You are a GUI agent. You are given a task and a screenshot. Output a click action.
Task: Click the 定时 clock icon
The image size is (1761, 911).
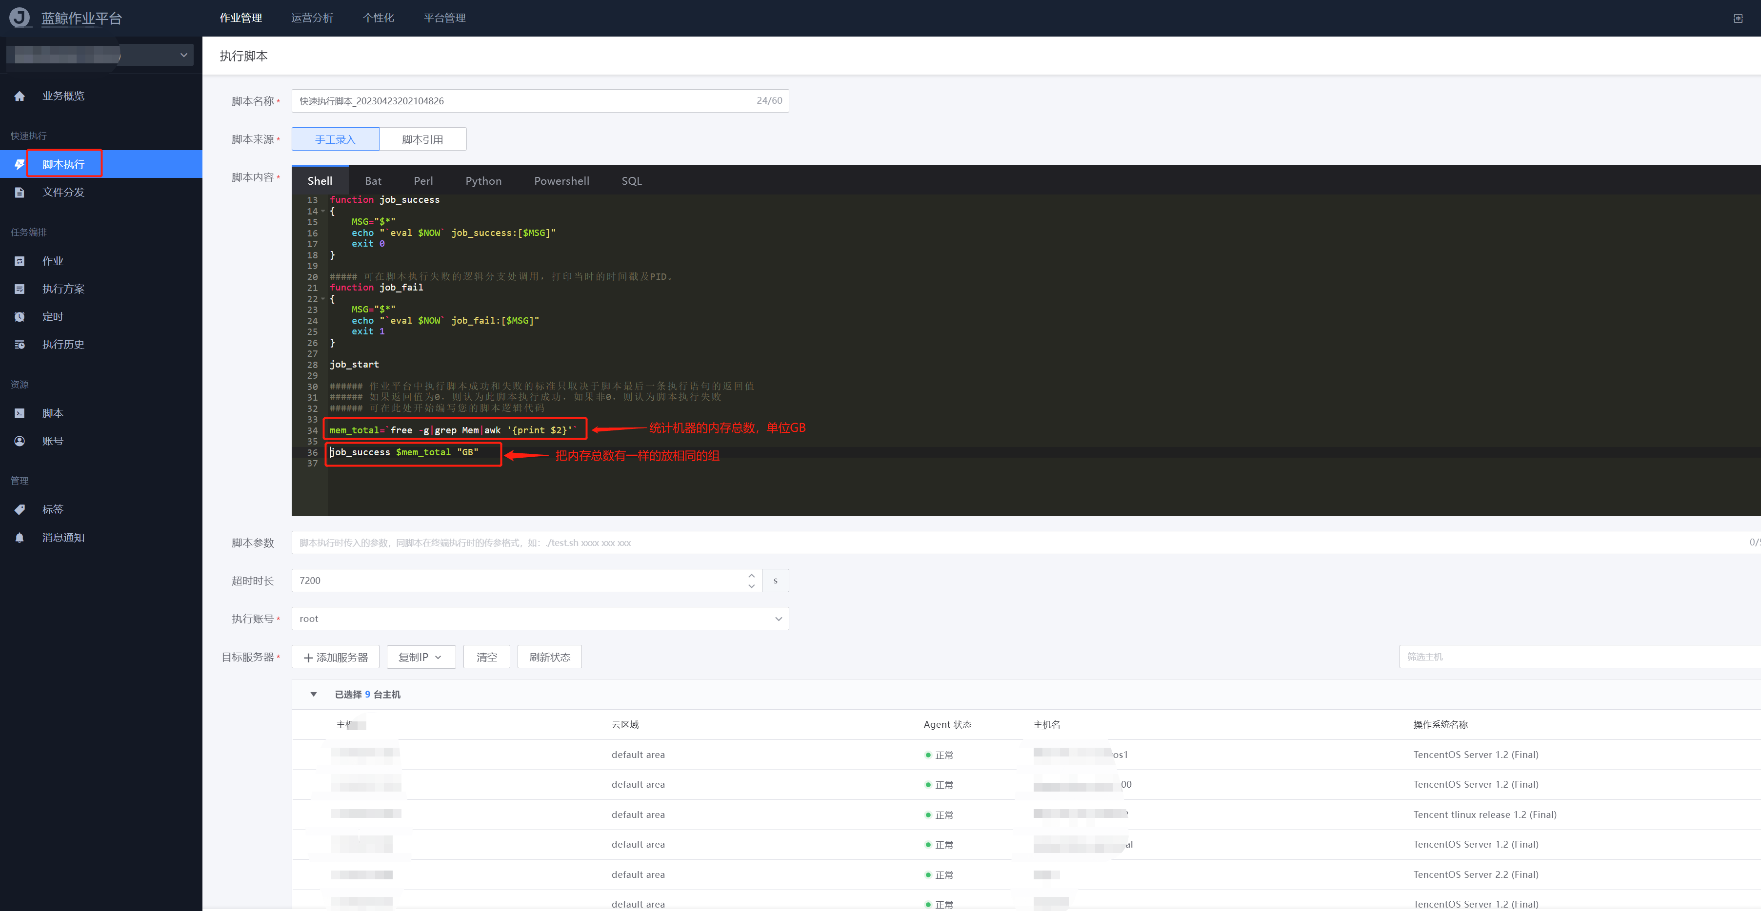pos(20,317)
